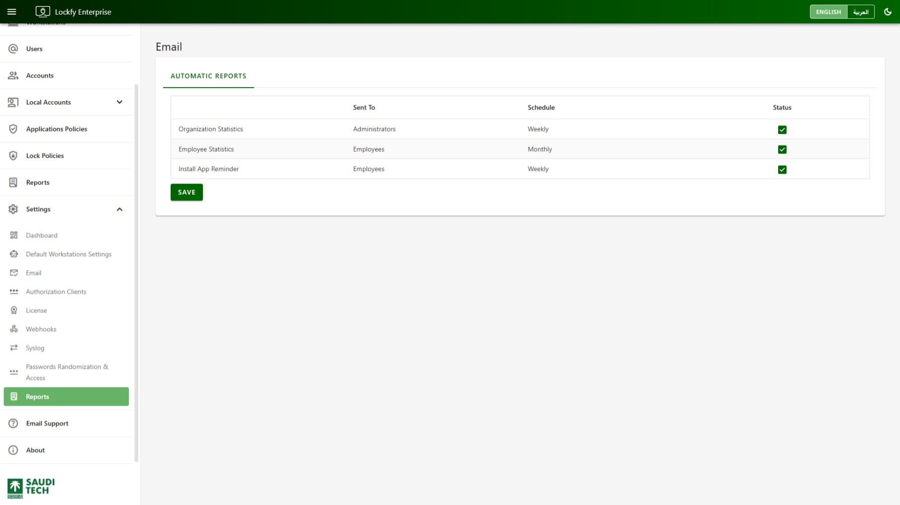
Task: Uncheck Install App Reminder status checkbox
Action: pos(782,170)
